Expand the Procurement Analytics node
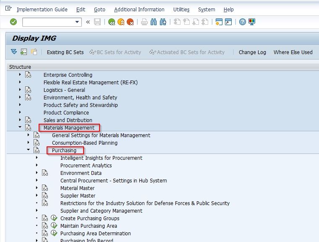This screenshot has width=319, height=242. tap(37, 165)
